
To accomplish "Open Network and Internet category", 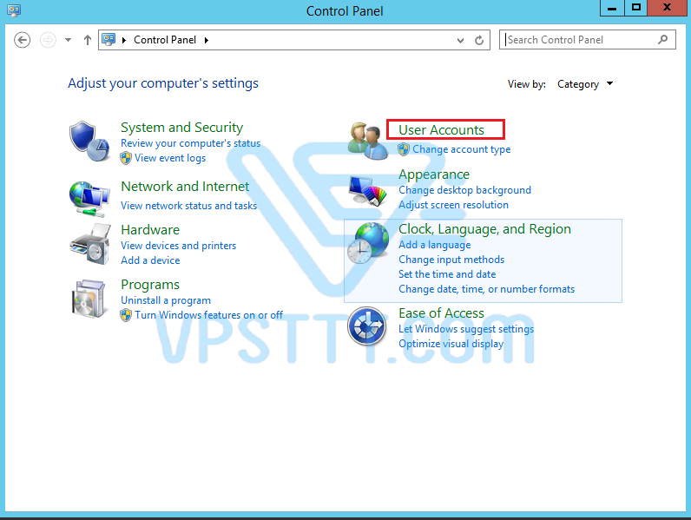I will [x=185, y=187].
